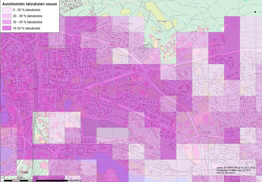The image size is (262, 182).
Task: Select the legend title 'Autottomien talouksien osuus'
Action: [30, 4]
